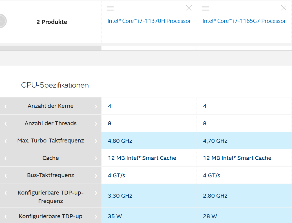Click right chevron on Cache row

(96, 158)
